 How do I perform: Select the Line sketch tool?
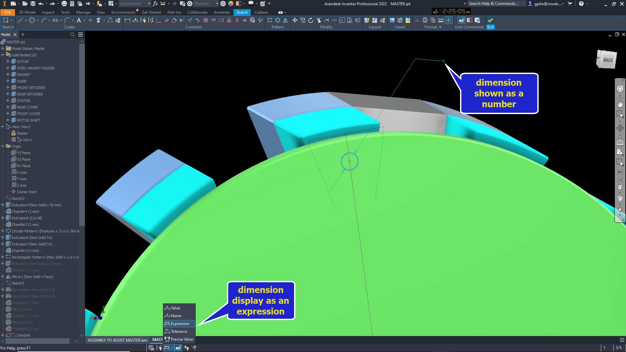[x=20, y=20]
